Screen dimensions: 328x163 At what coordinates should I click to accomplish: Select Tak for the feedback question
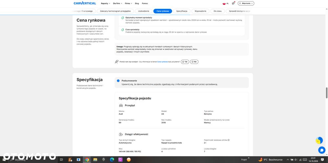tap(185, 62)
